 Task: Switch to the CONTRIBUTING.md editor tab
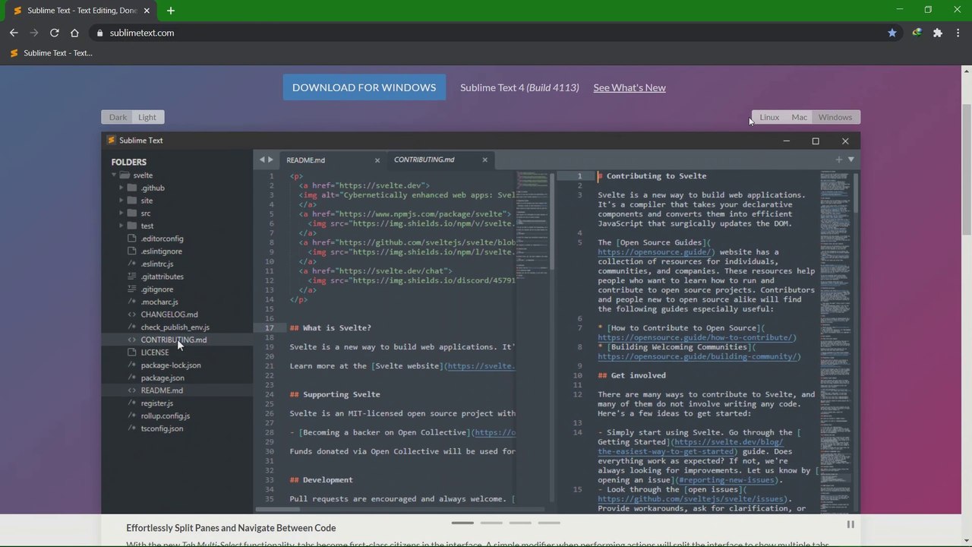424,160
